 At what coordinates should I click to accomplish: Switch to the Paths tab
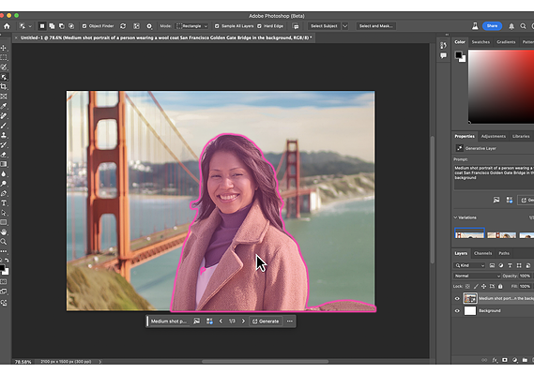(x=504, y=253)
